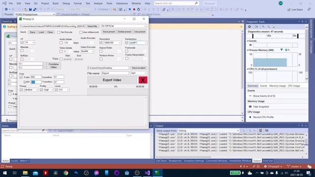Screen dimensions: 315x177
Task: Switch to Visual Studio on the taskbar
Action: pyautogui.click(x=147, y=173)
